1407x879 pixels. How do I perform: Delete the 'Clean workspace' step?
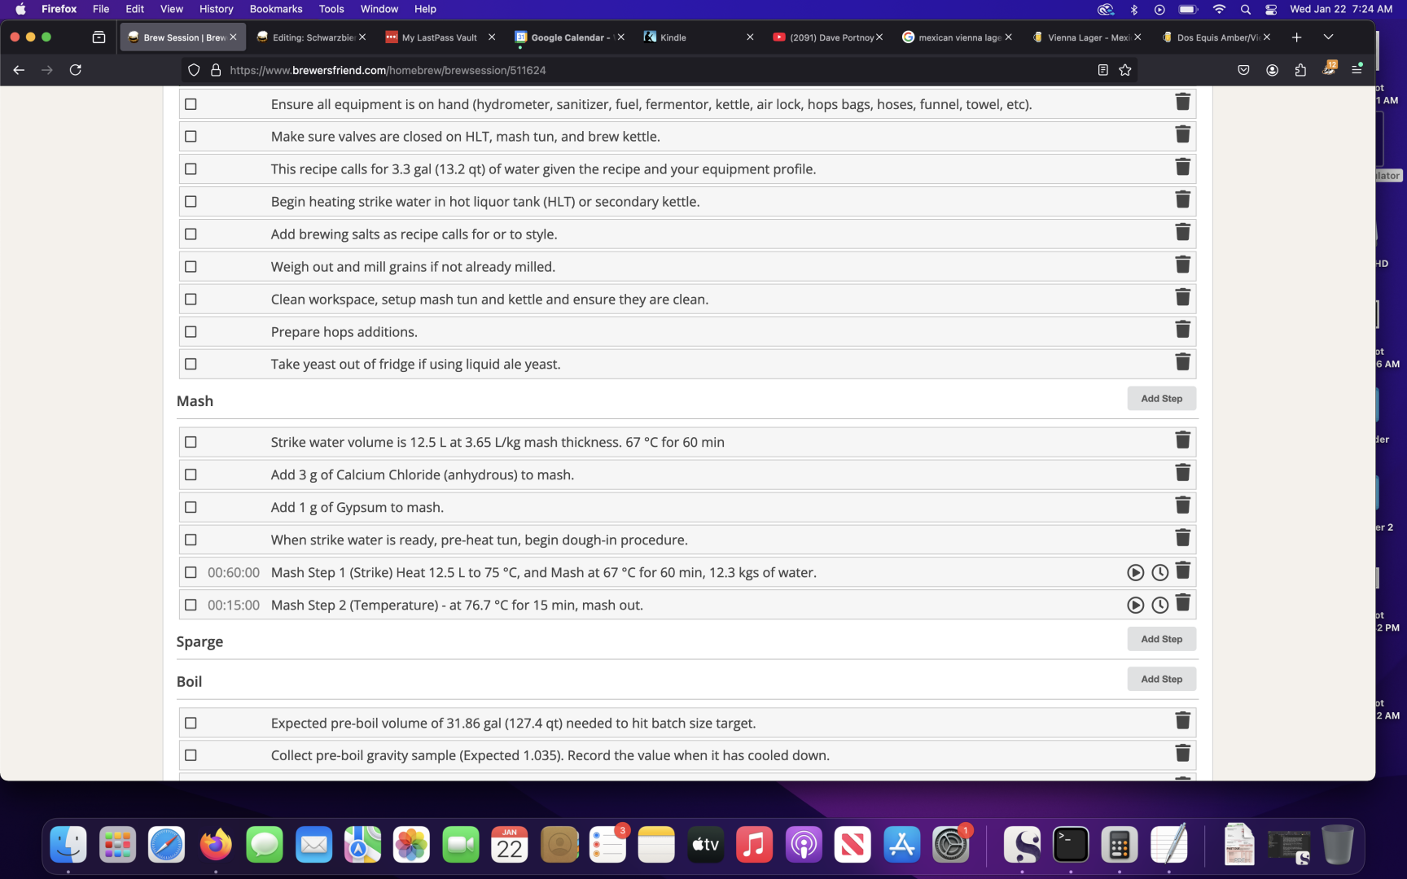pyautogui.click(x=1182, y=297)
